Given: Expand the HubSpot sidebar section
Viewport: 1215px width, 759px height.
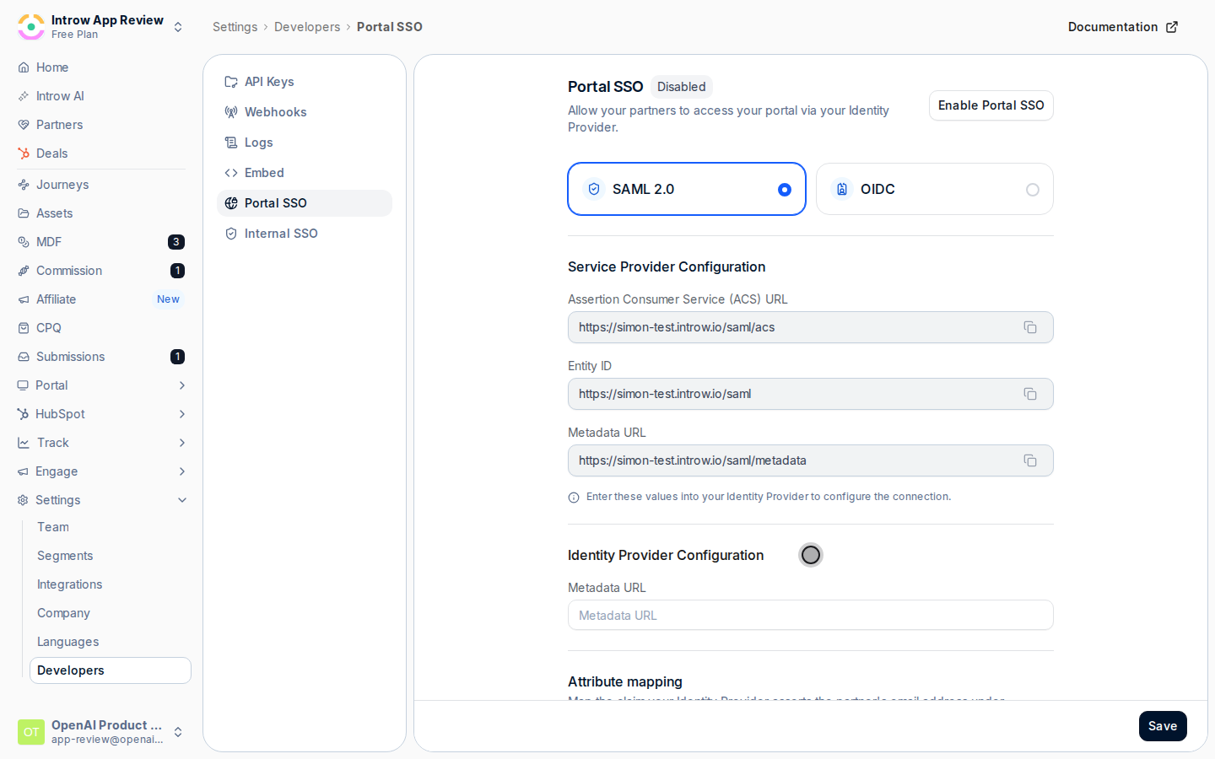Looking at the screenshot, I should (x=182, y=414).
